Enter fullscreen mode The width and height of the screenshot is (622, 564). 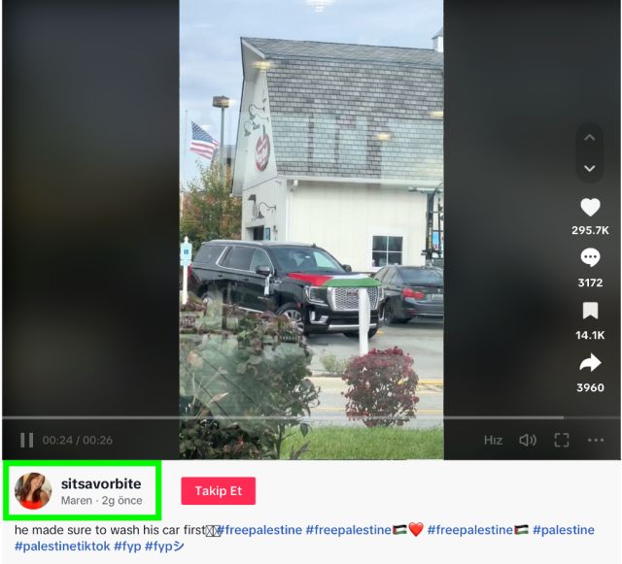coord(562,440)
